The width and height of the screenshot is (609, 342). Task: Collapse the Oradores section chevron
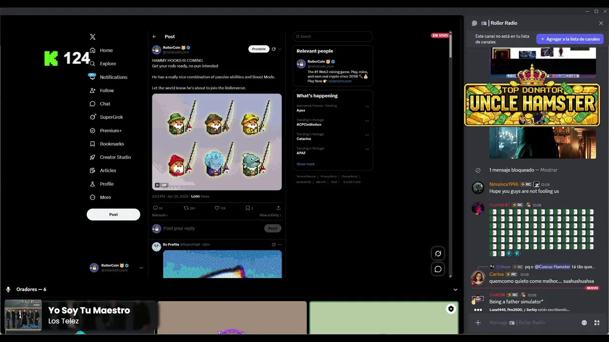point(455,290)
